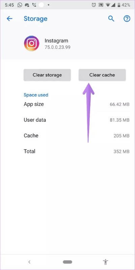Tap the accessibility icon in navigation bar
Image resolution: width=135 pixels, height=270 pixels.
[105, 262]
